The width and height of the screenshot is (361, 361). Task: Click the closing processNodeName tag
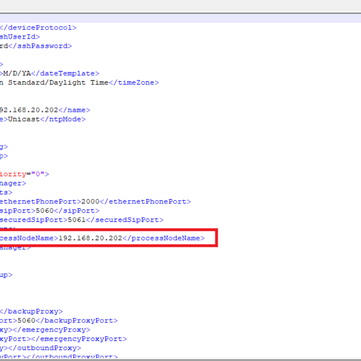[x=165, y=238]
